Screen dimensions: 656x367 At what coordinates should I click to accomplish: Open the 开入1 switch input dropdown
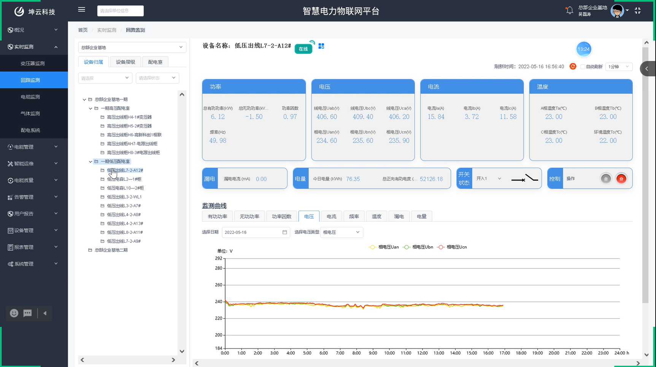tap(489, 178)
